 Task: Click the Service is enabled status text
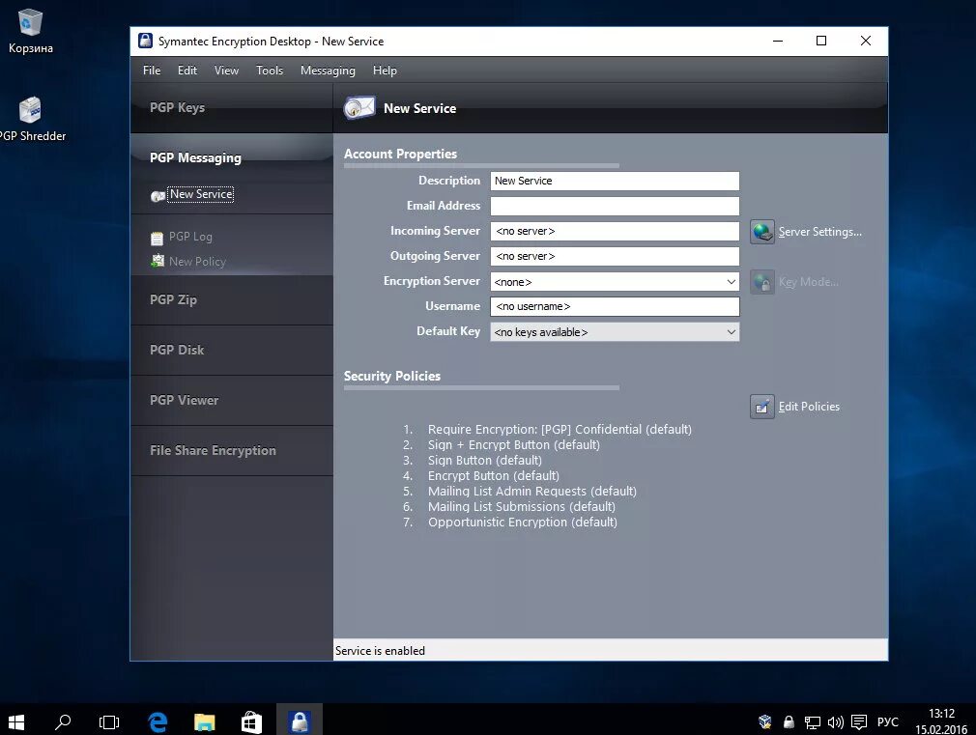[380, 650]
